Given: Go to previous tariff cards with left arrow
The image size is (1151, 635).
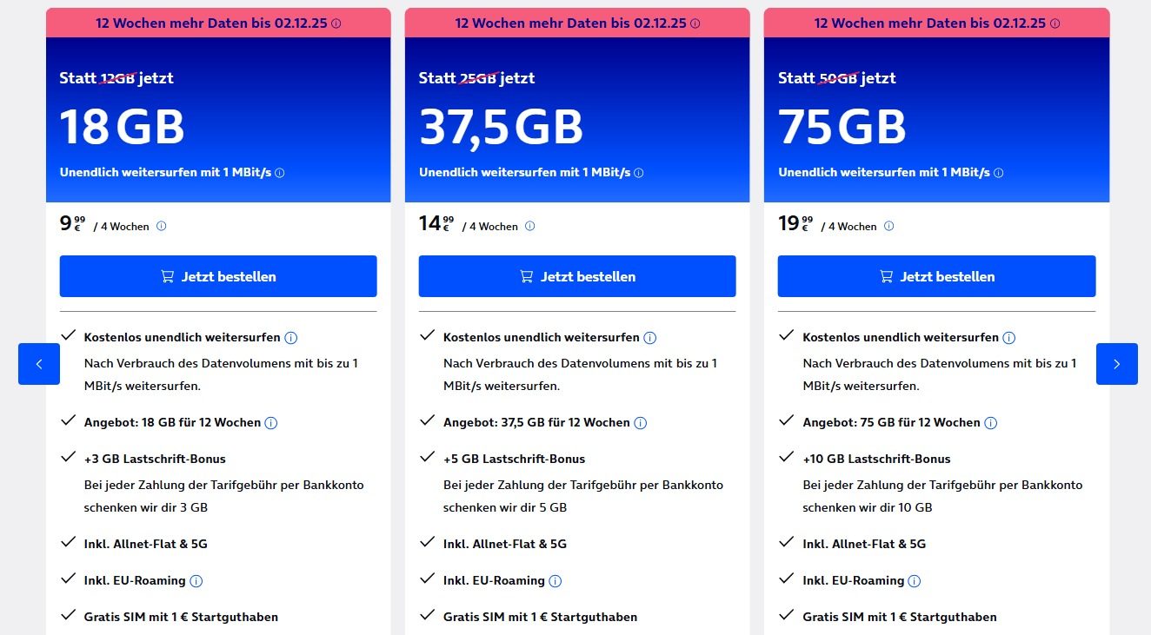Looking at the screenshot, I should coord(39,364).
